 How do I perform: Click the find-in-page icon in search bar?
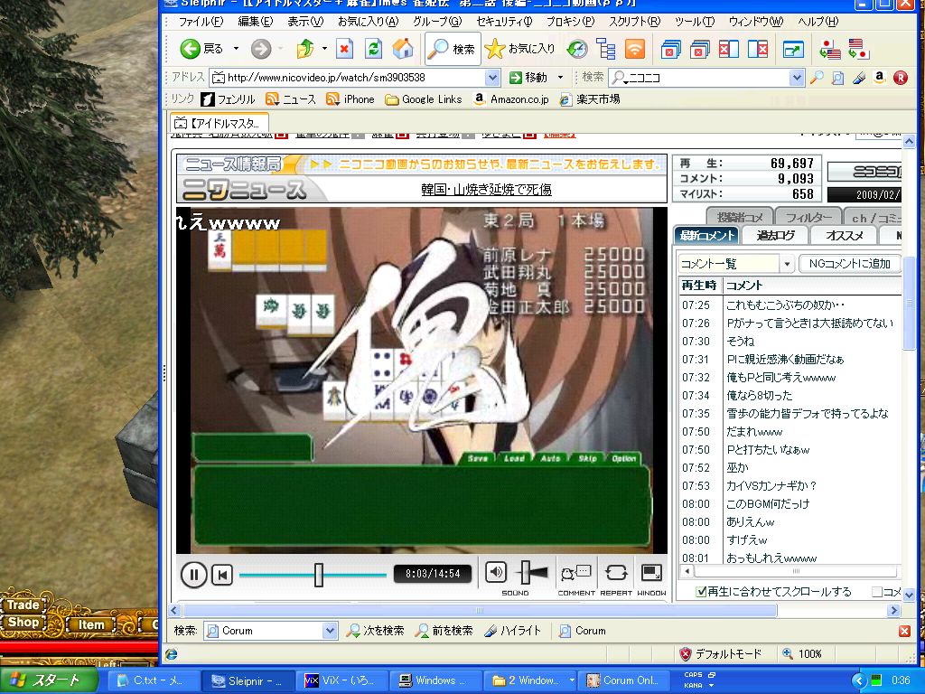point(837,78)
